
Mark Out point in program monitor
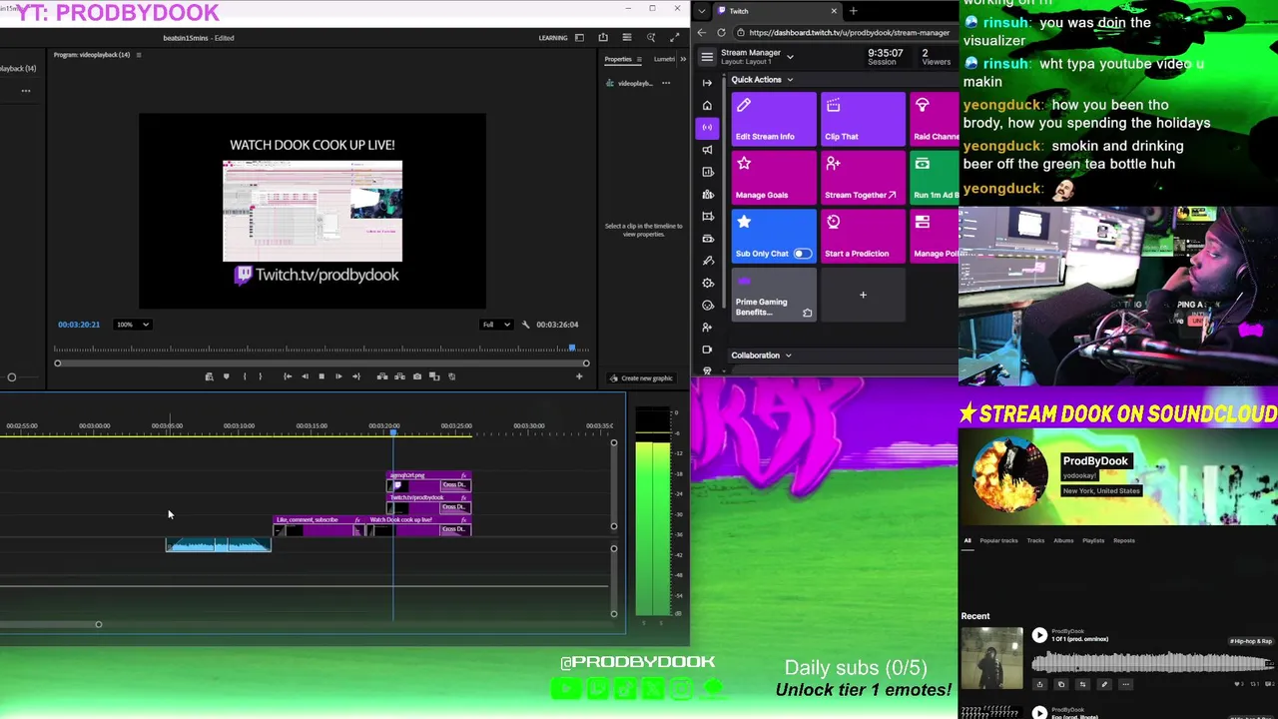pos(261,376)
